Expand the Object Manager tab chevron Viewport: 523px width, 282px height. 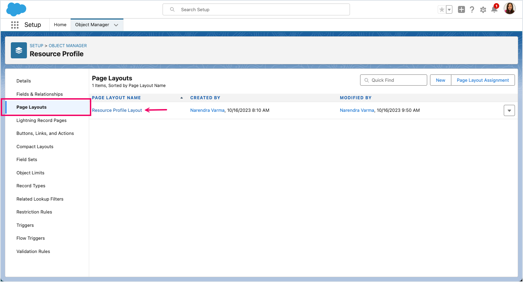coord(116,25)
